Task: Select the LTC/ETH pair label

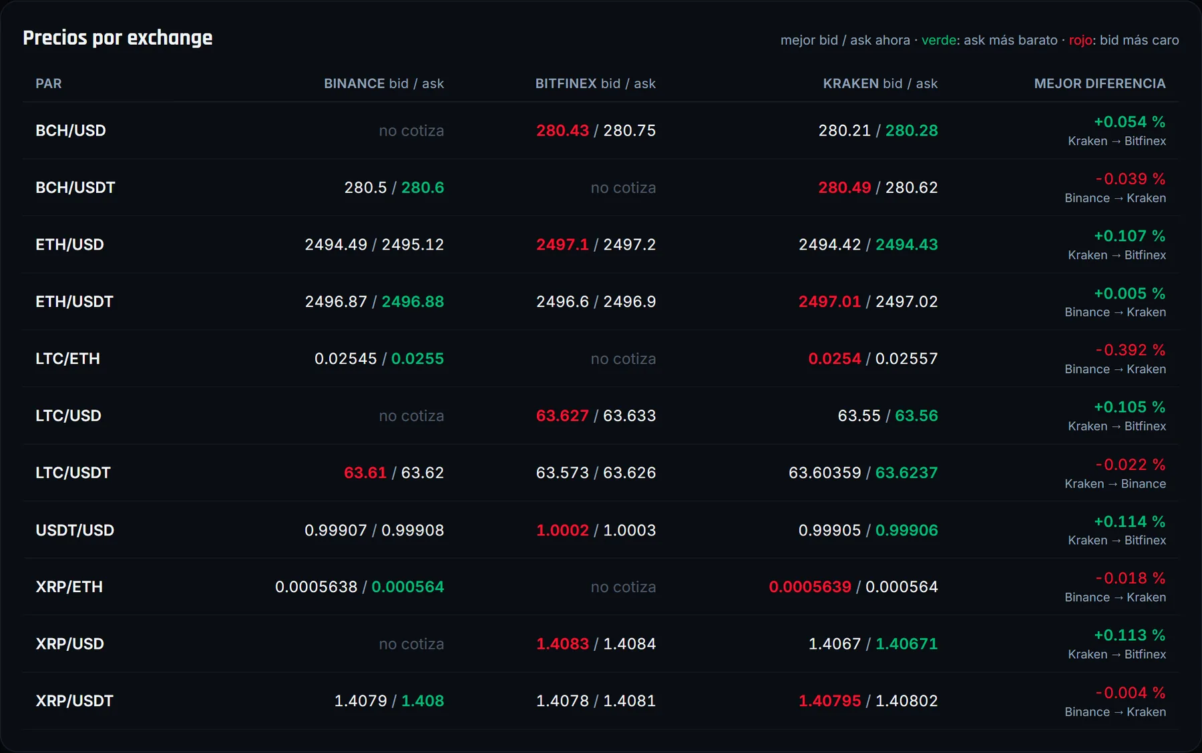Action: (x=68, y=358)
